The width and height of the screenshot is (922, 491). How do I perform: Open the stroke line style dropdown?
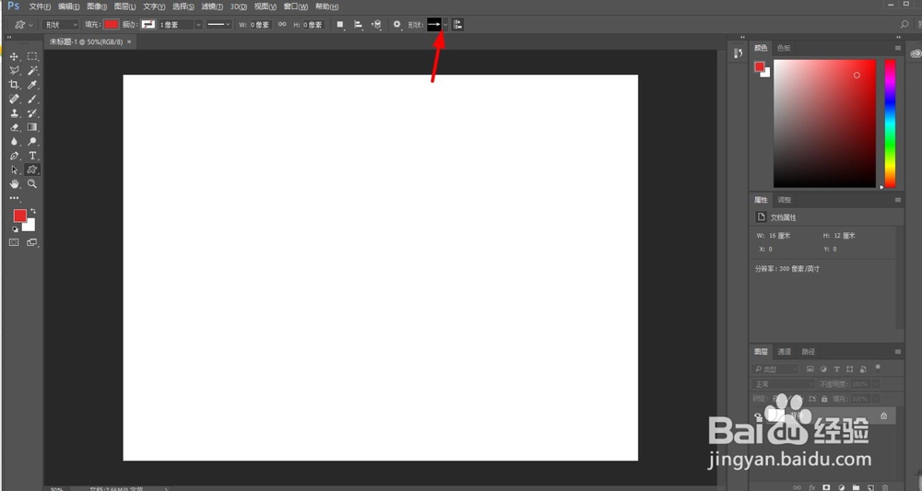[219, 25]
